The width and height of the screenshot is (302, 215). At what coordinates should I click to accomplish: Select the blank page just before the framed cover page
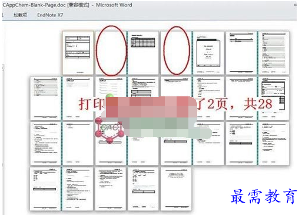click(x=176, y=53)
